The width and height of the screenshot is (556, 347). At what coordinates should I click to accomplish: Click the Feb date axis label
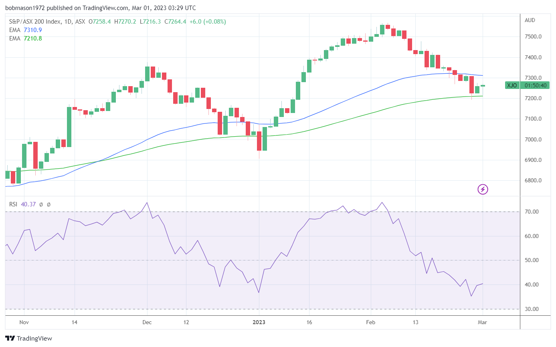click(371, 322)
